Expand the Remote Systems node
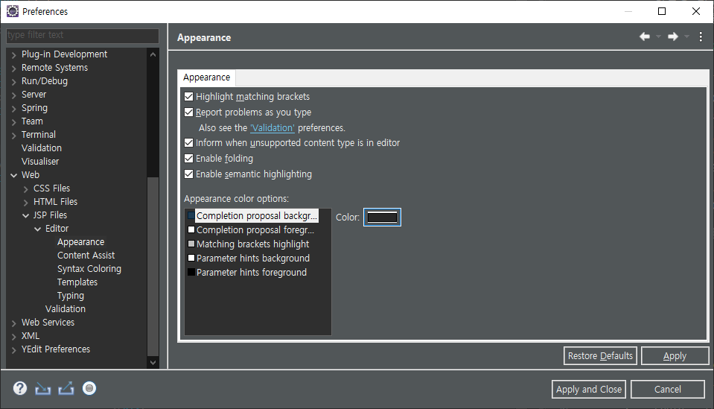This screenshot has height=409, width=714. pyautogui.click(x=13, y=69)
